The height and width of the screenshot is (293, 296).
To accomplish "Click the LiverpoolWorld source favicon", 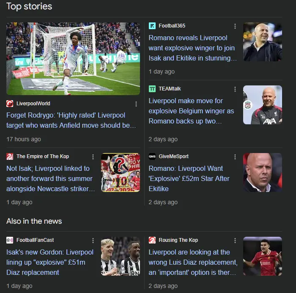I will coord(10,104).
